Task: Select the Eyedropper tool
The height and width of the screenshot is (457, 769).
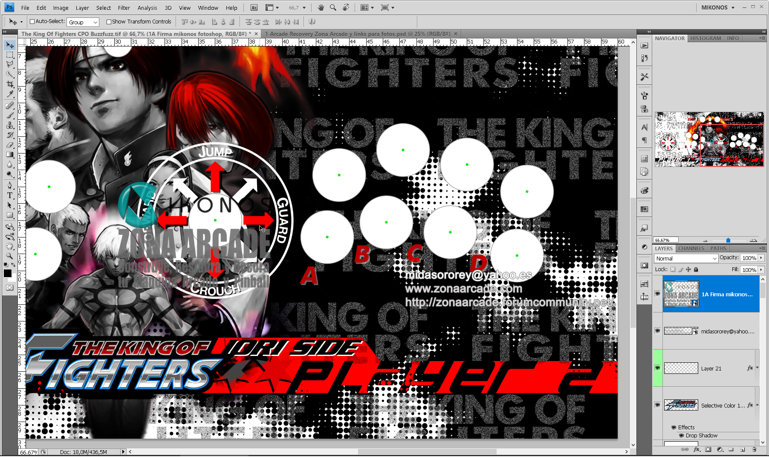Action: (x=10, y=94)
